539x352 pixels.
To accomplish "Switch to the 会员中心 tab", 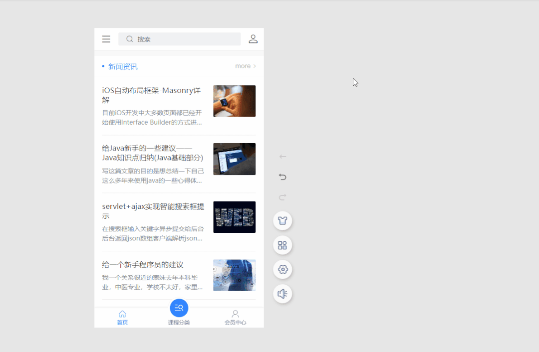I will (x=235, y=318).
